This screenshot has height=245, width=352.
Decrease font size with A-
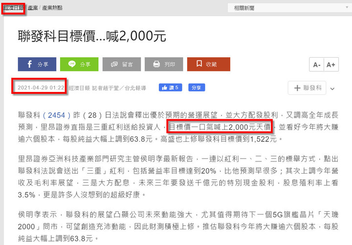click(x=316, y=65)
